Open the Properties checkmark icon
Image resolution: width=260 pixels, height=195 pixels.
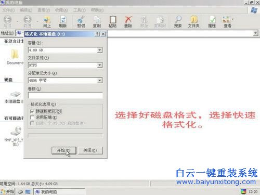pos(212,20)
